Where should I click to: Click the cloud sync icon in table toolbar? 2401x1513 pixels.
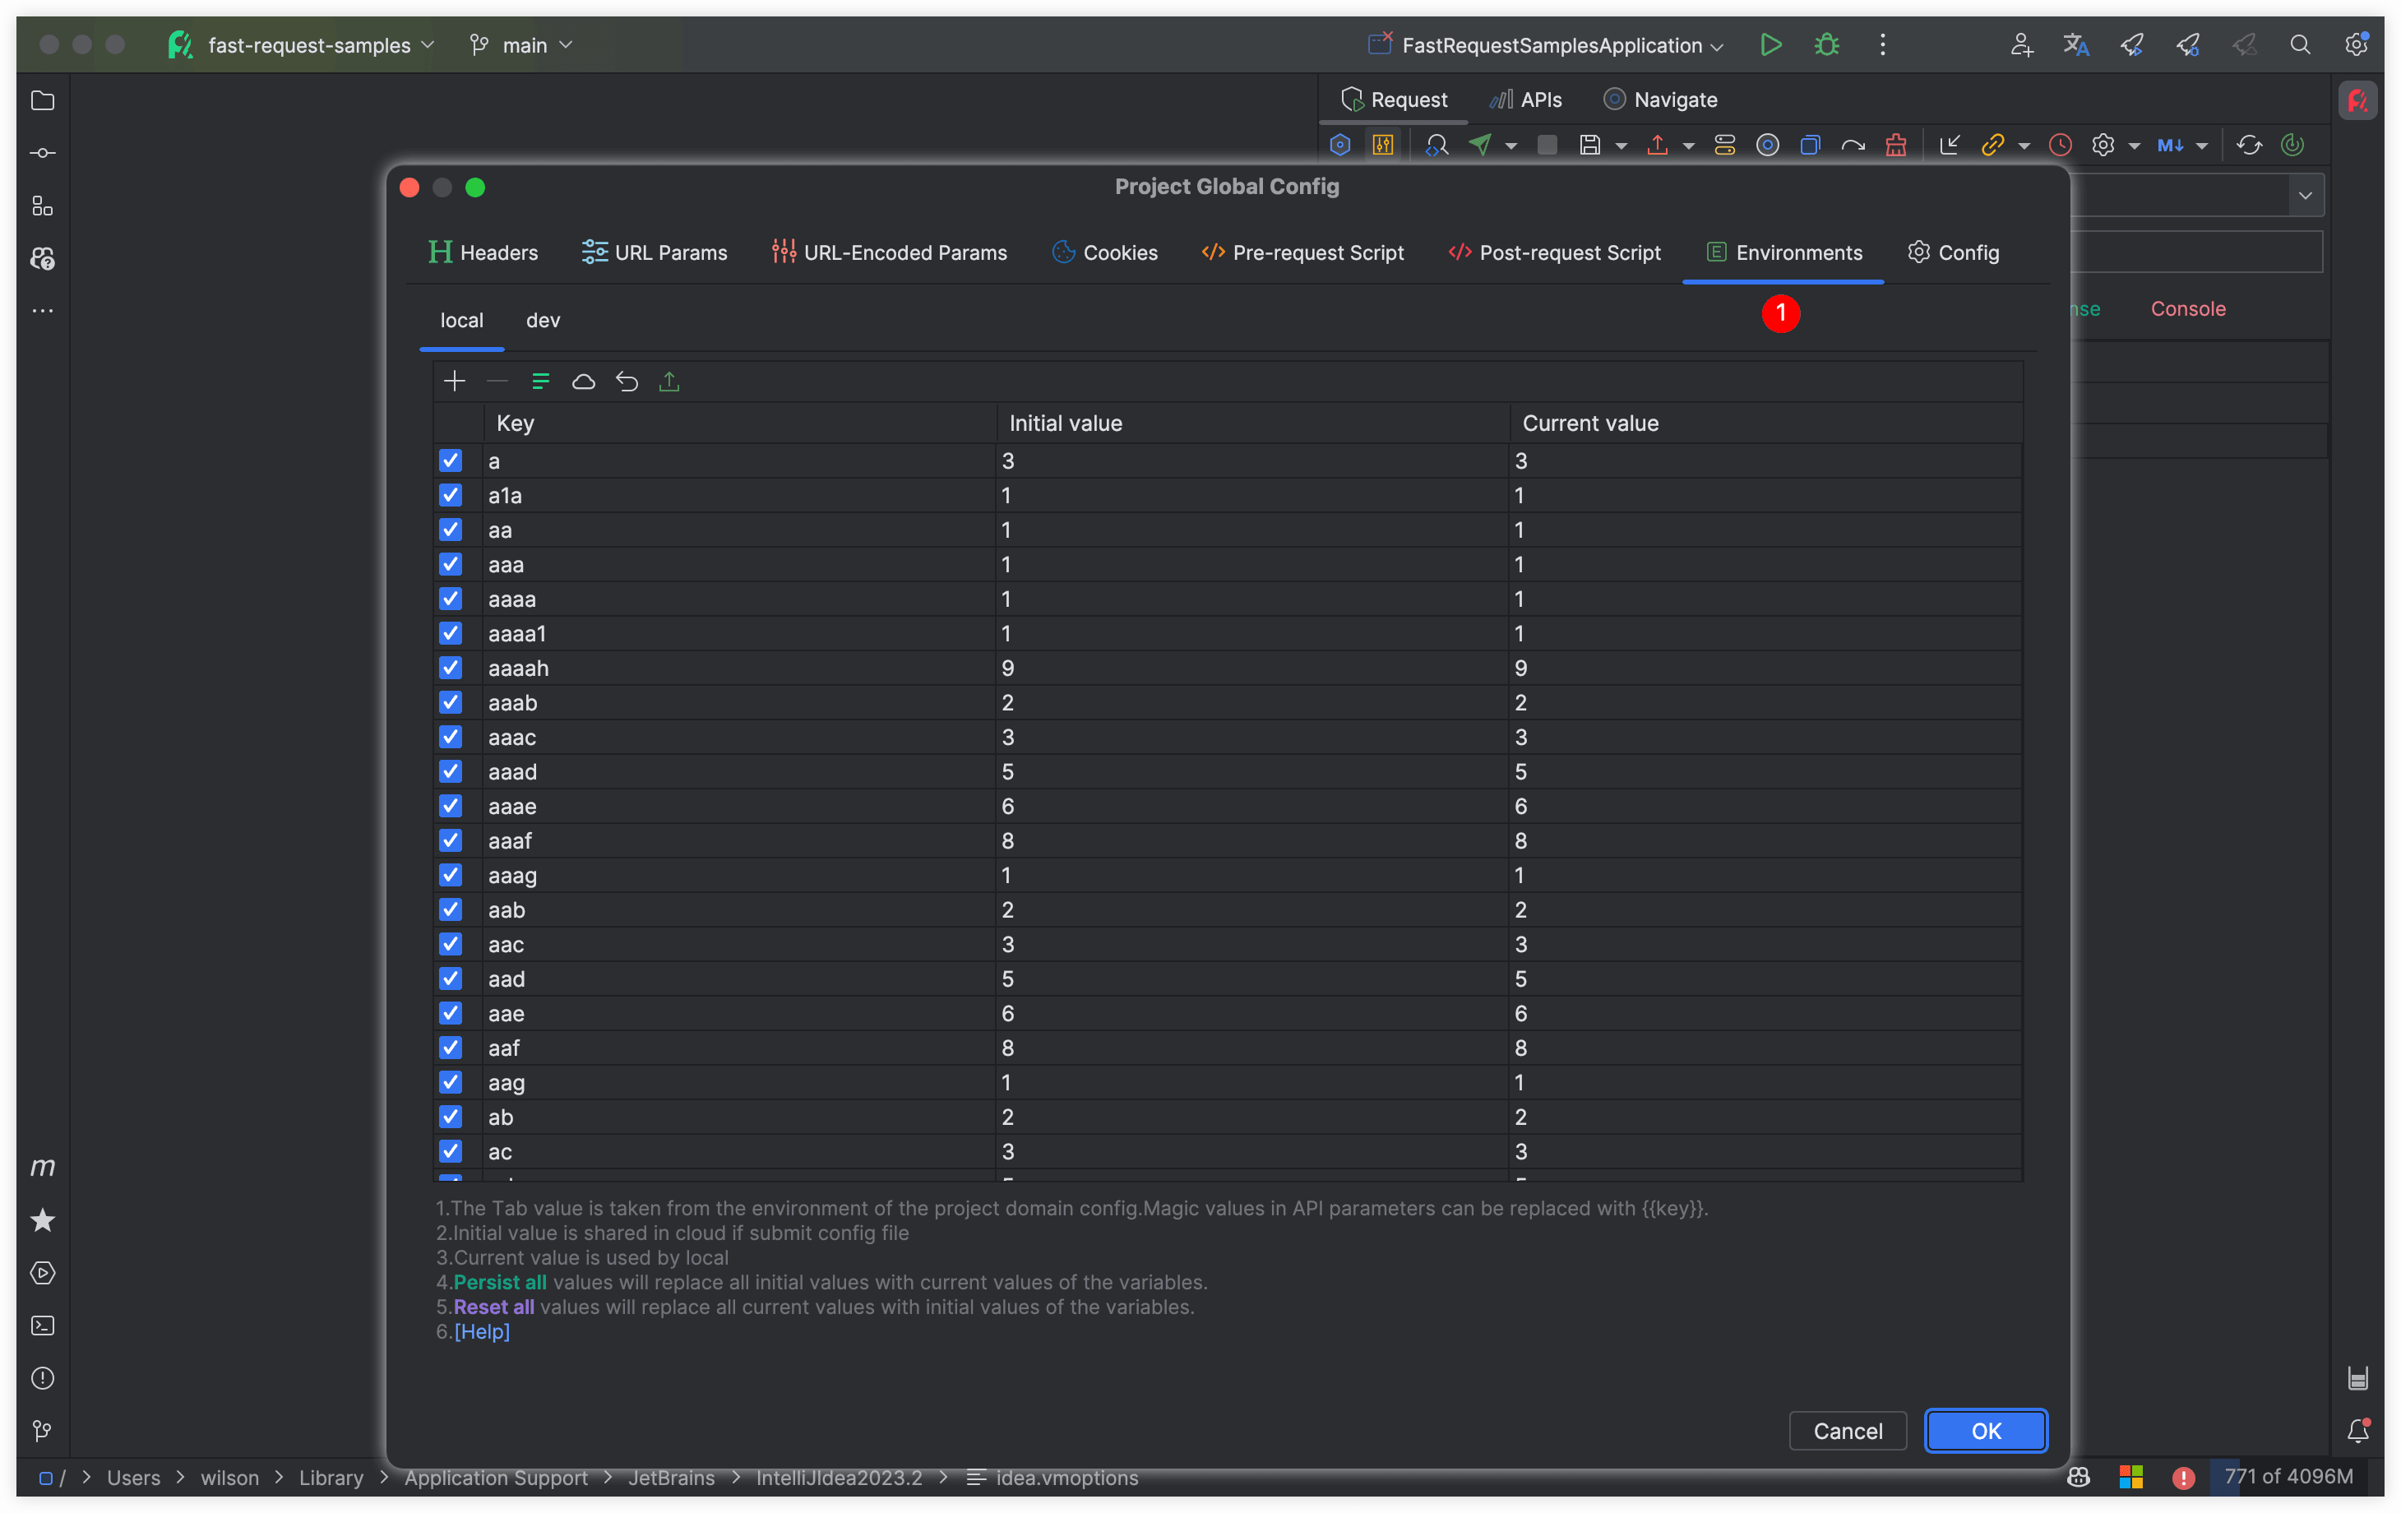(583, 381)
